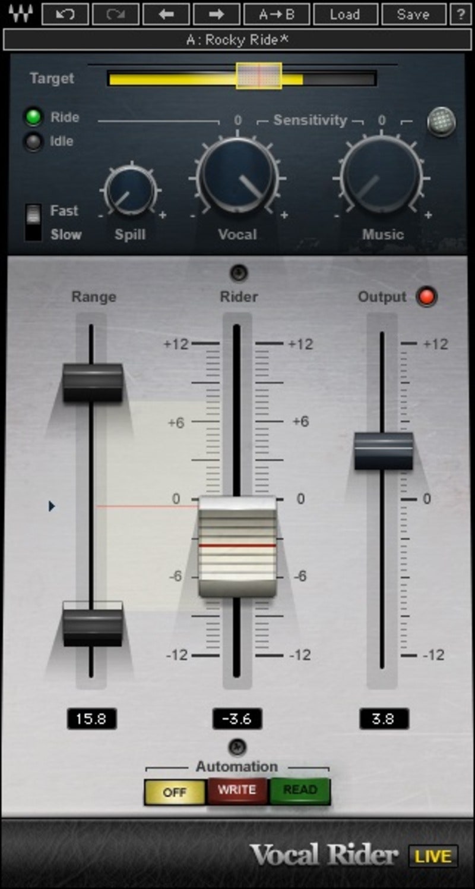Select the Idle mode indicator

click(33, 142)
